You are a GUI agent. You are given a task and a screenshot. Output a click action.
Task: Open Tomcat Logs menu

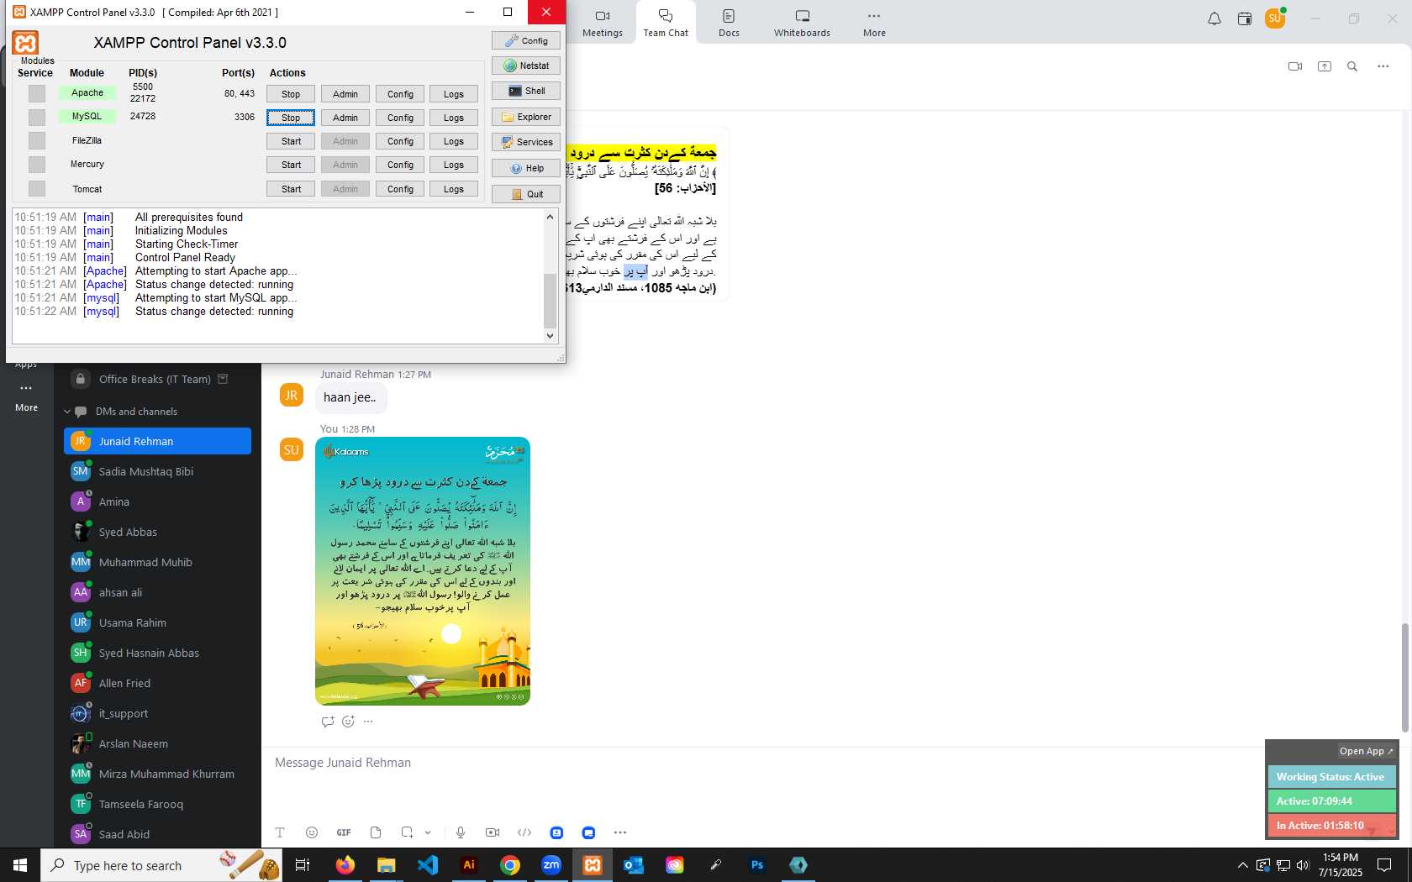click(x=454, y=189)
